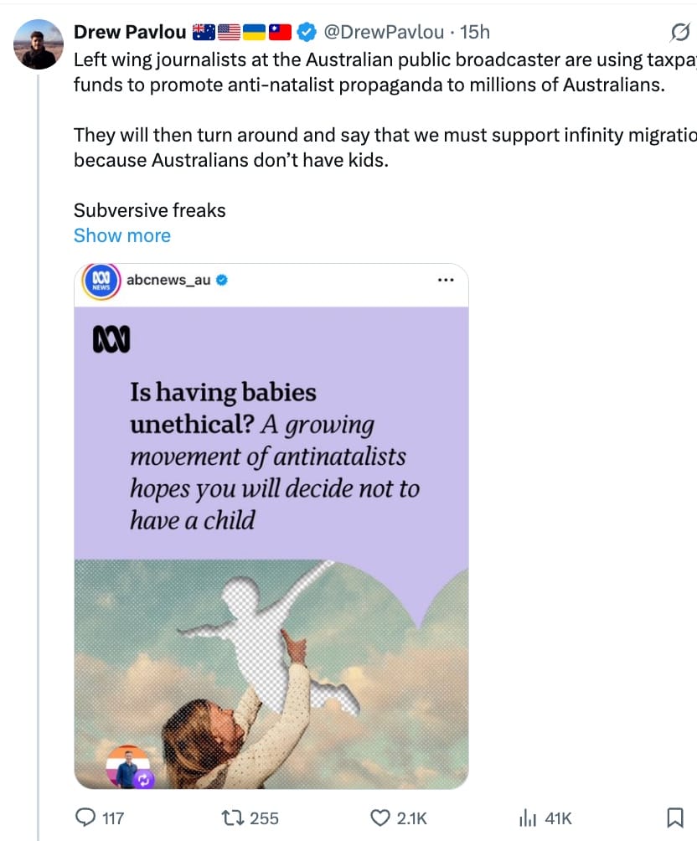This screenshot has height=841, width=697.
Task: Click the ABC logo on purple background
Action: tap(111, 340)
